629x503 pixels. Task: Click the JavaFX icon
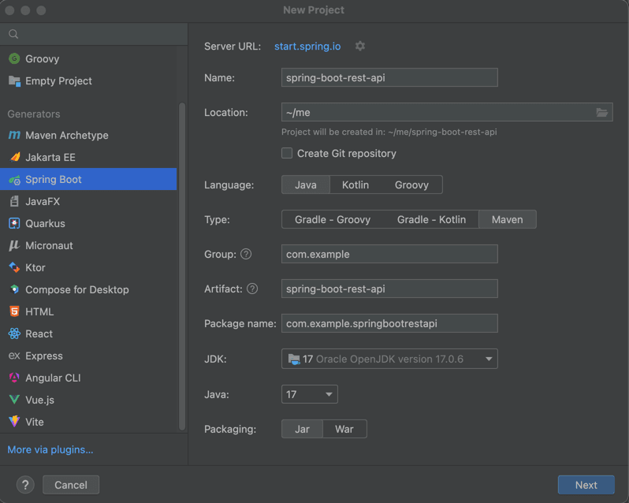coord(14,201)
